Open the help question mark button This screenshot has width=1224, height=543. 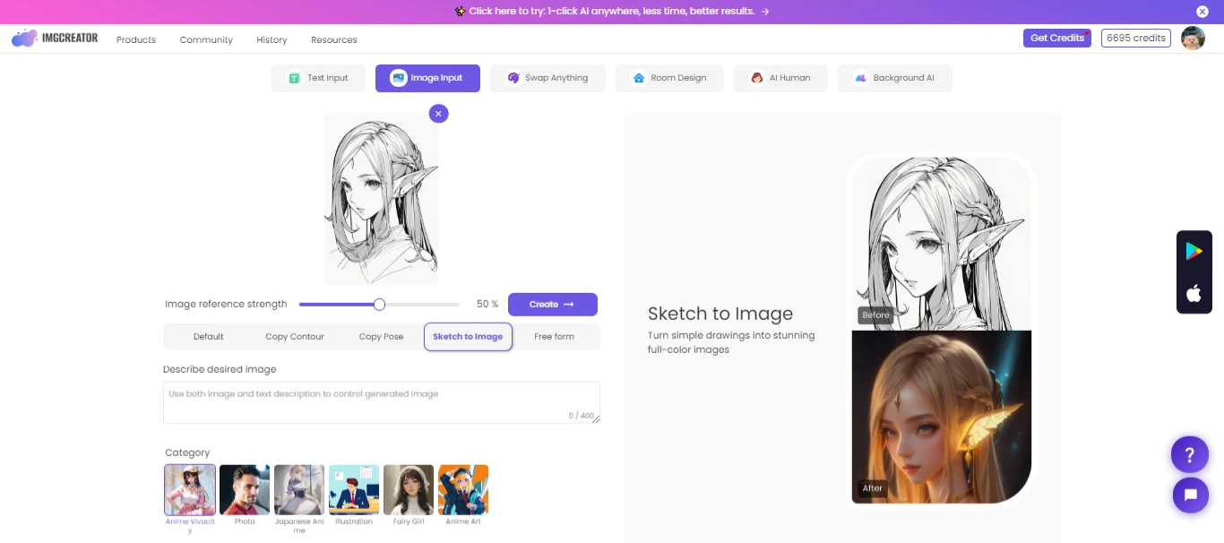click(x=1190, y=454)
